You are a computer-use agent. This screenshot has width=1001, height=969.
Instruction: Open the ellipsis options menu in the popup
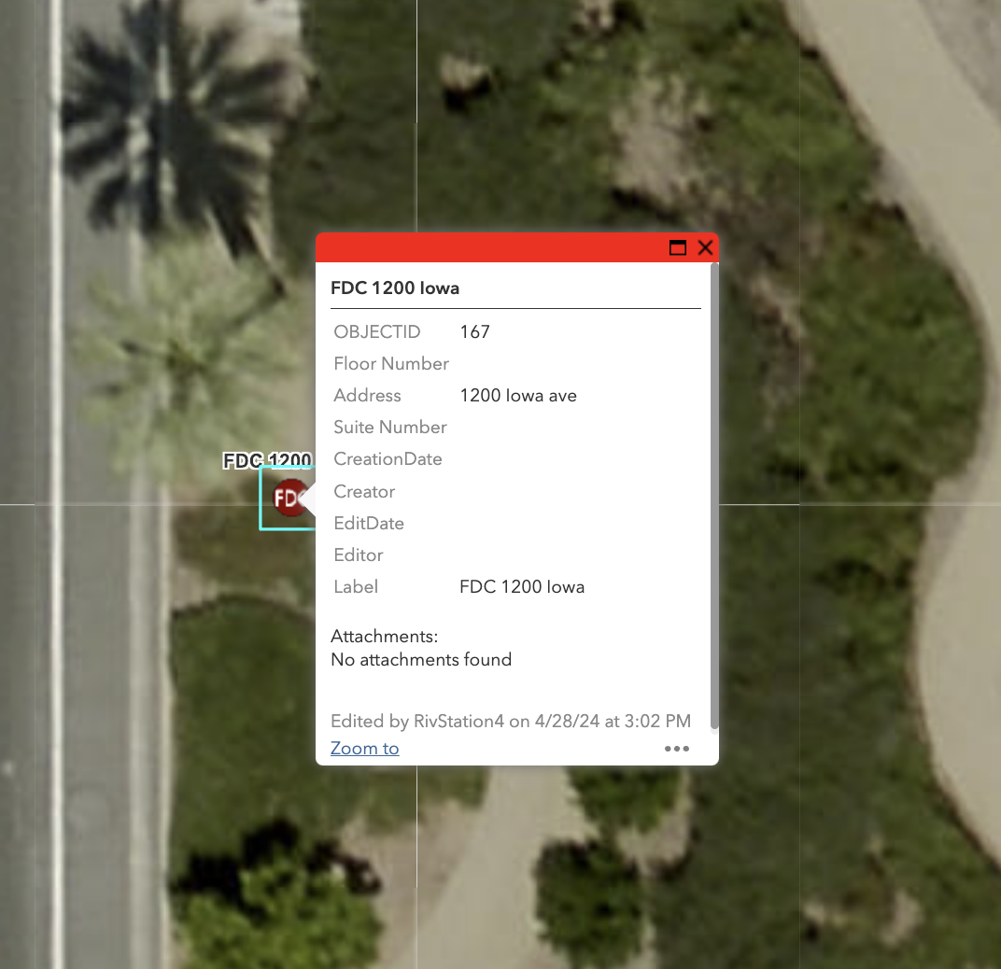point(677,748)
